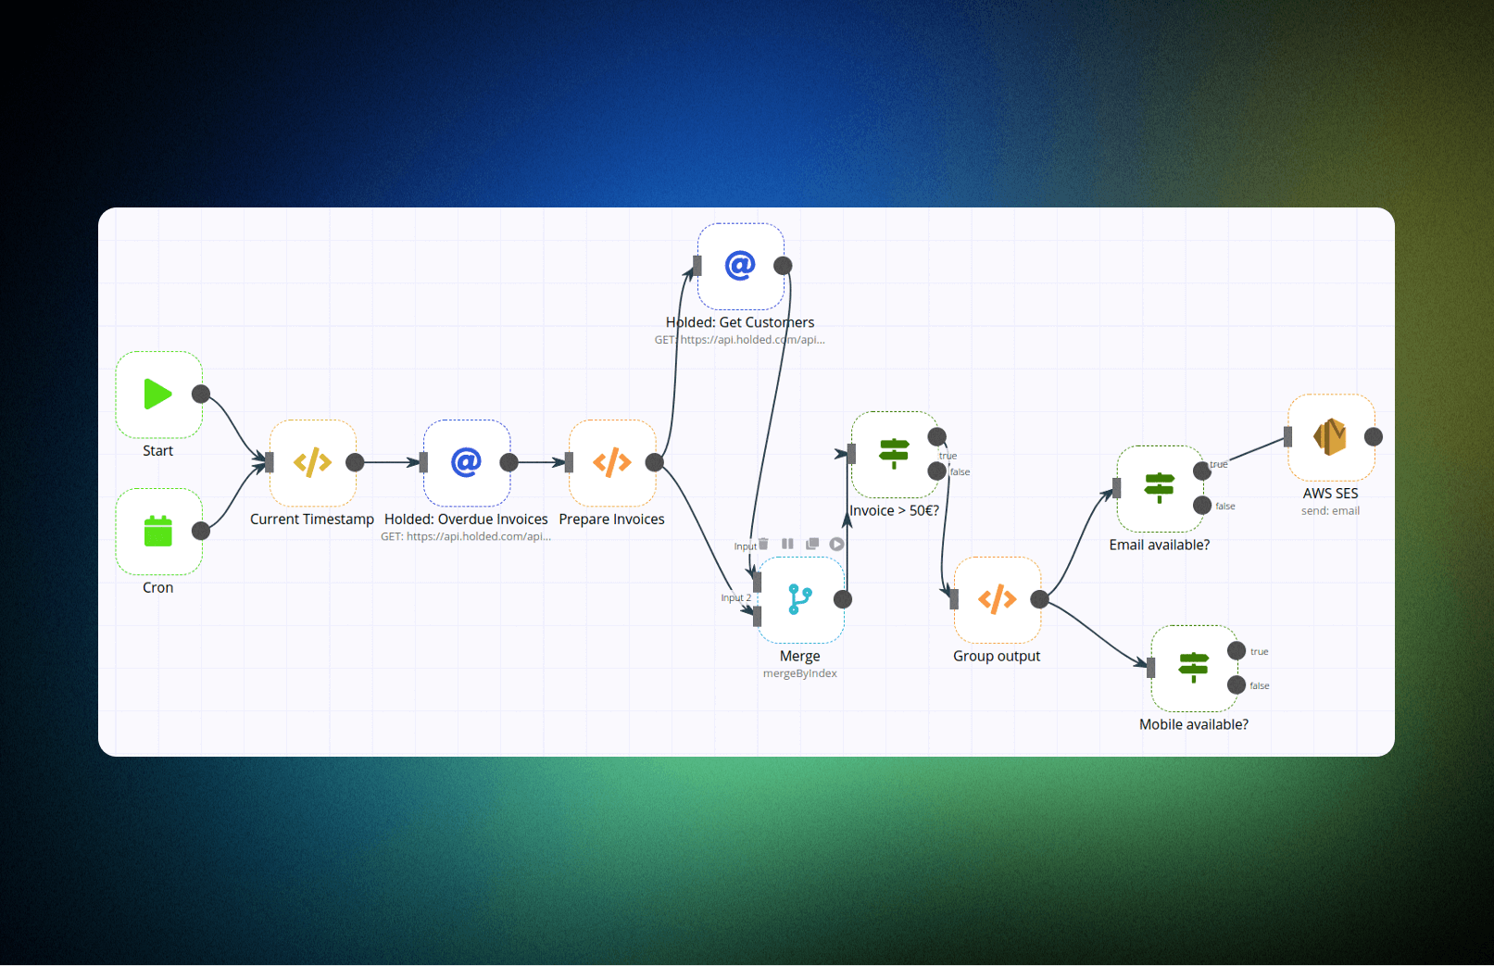Open the Prepare Invoices function node
The width and height of the screenshot is (1494, 966).
point(612,462)
